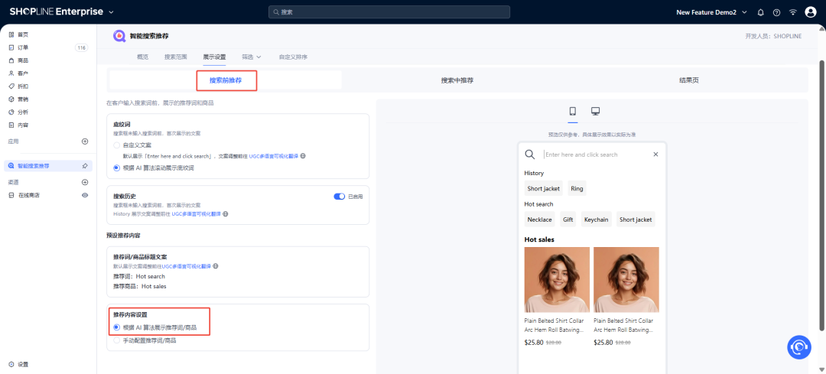Click the content icon in sidebar
Screen dimensions: 826x374
coord(11,125)
